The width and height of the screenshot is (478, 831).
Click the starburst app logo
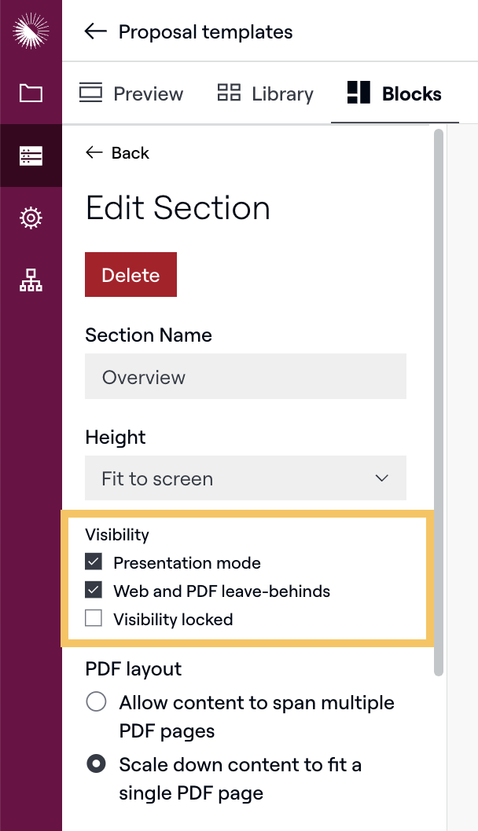(x=31, y=31)
